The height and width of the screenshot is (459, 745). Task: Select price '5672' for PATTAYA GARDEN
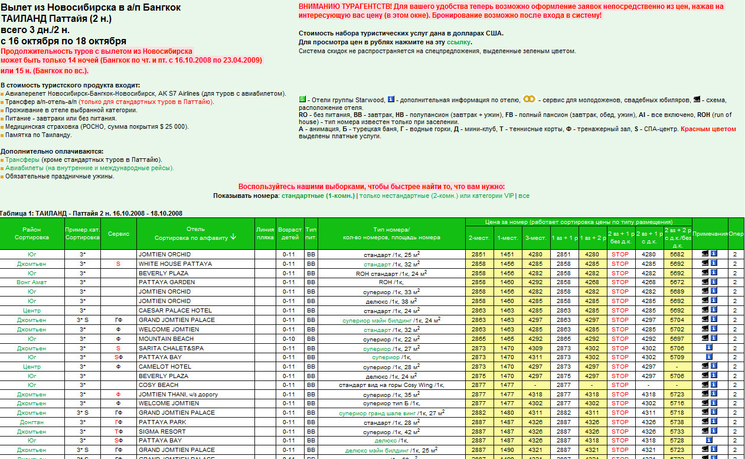678,282
